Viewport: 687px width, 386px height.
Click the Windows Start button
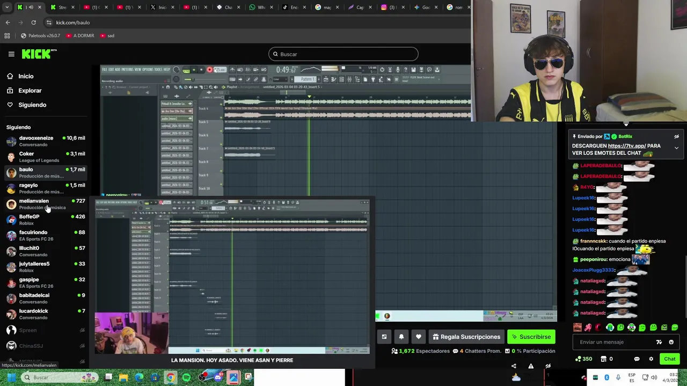click(11, 377)
